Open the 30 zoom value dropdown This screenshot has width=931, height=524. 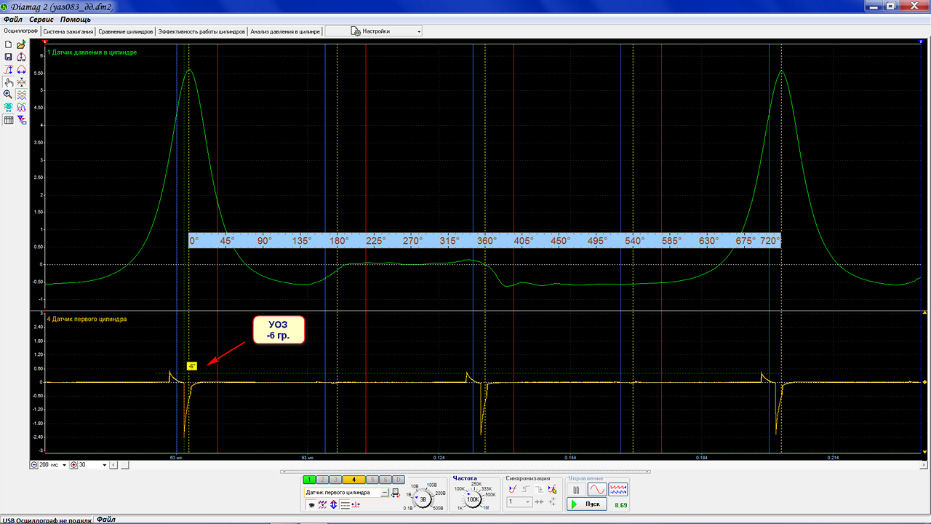[104, 464]
